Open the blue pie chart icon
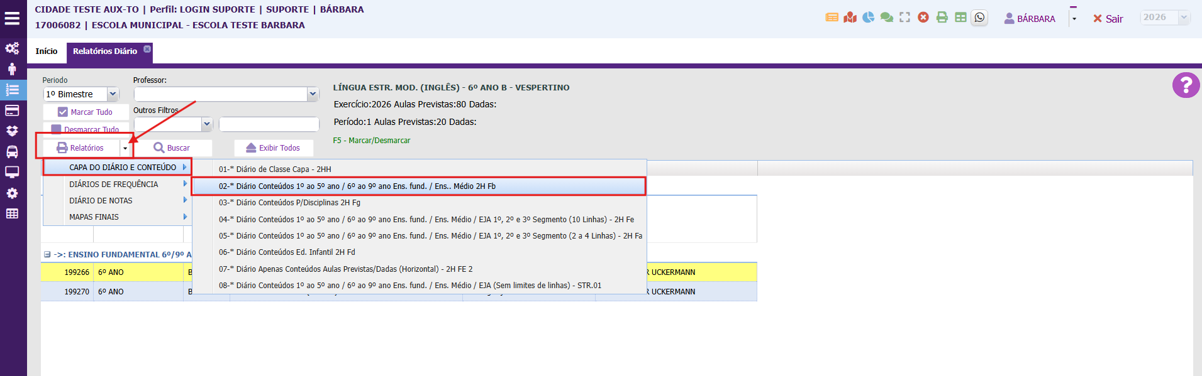The height and width of the screenshot is (376, 1202). (868, 18)
